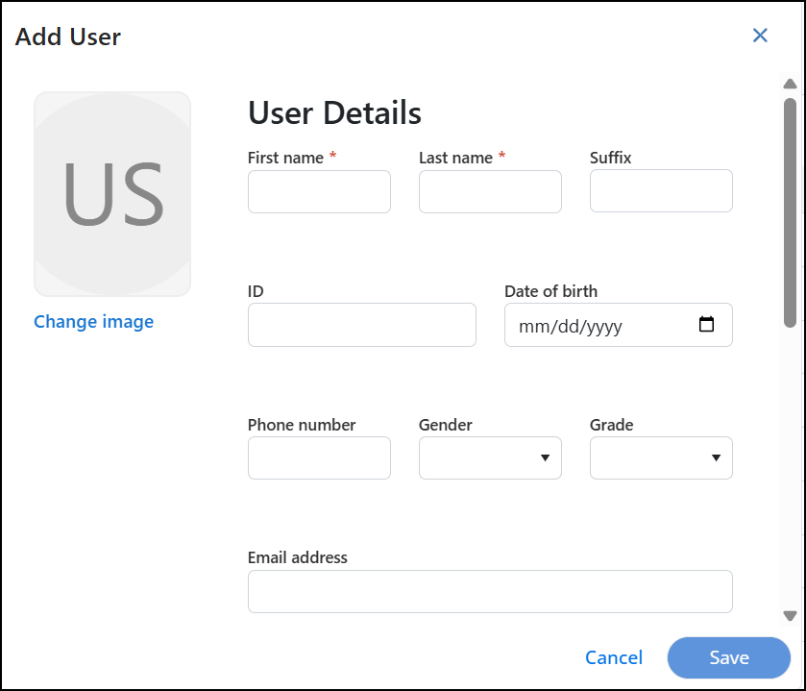Click the Gender label
The height and width of the screenshot is (691, 806).
click(446, 425)
